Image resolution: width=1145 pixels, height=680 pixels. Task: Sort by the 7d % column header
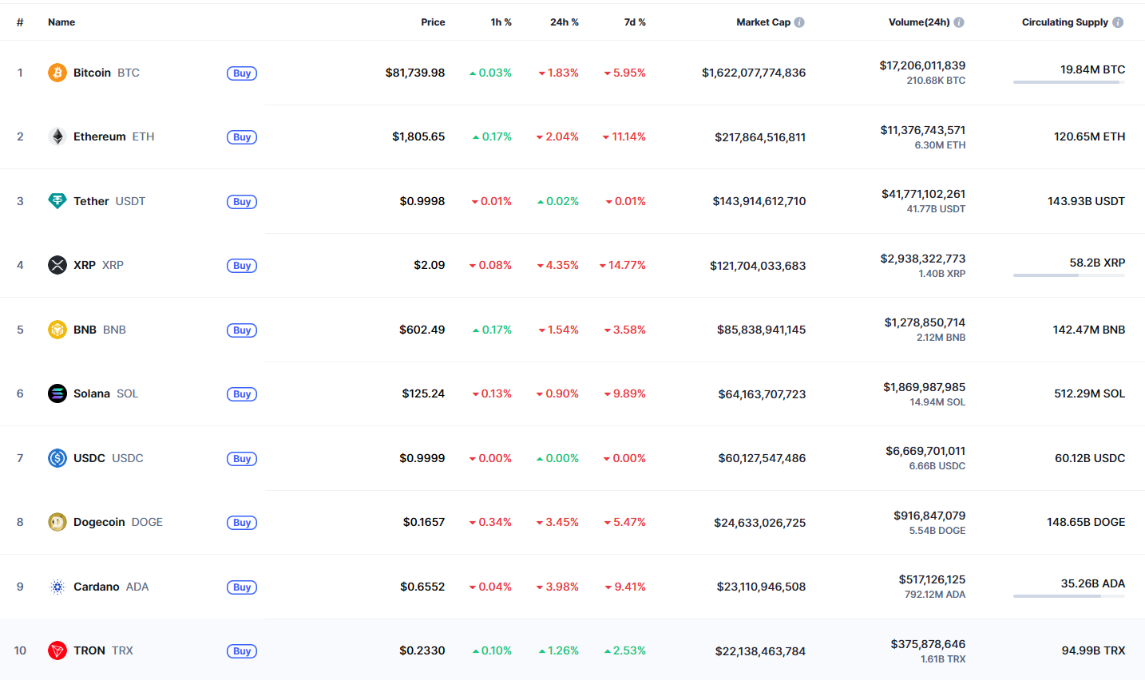635,22
